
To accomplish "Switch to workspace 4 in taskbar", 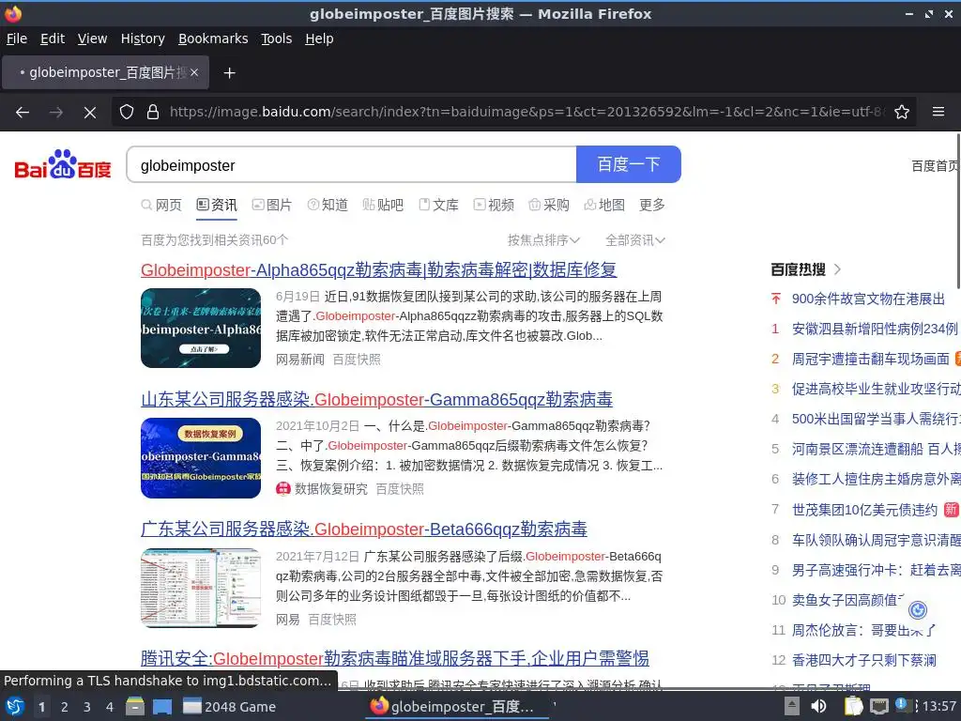I will pyautogui.click(x=109, y=707).
